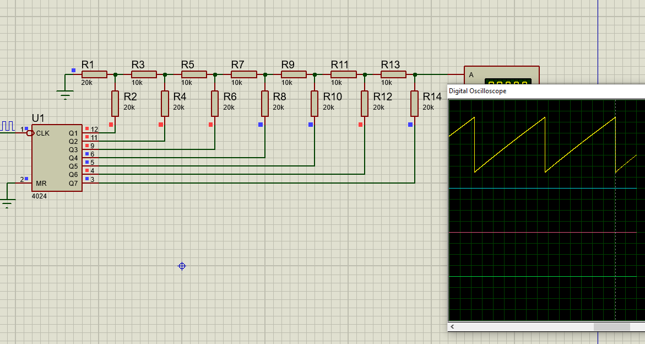Viewport: 645px width, 344px height.
Task: Select the oscilloscope instrument component
Action: pos(501,76)
